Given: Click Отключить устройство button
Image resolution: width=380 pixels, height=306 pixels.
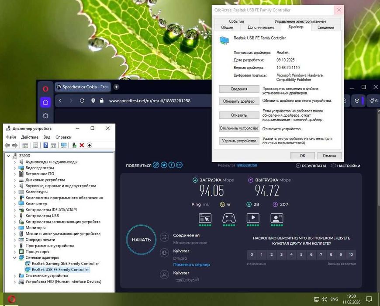Looking at the screenshot, I should click(239, 128).
